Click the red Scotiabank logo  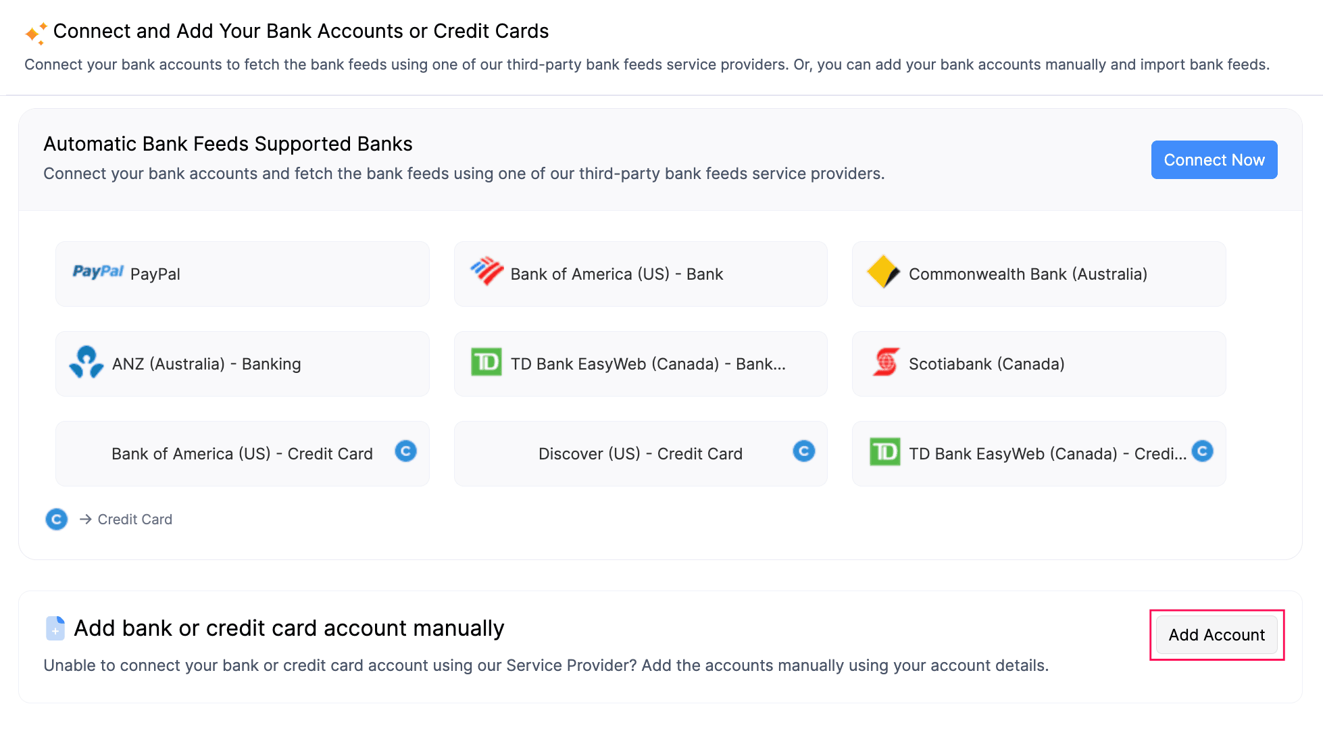tap(886, 362)
